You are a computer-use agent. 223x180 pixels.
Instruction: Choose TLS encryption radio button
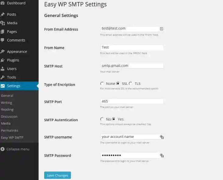pyautogui.click(x=130, y=84)
